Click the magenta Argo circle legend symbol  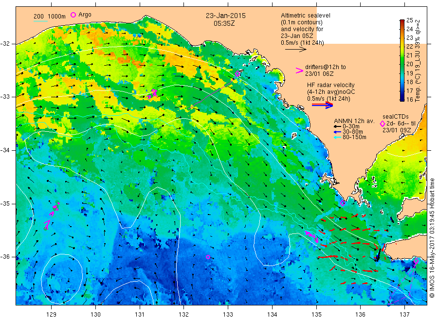(x=73, y=15)
